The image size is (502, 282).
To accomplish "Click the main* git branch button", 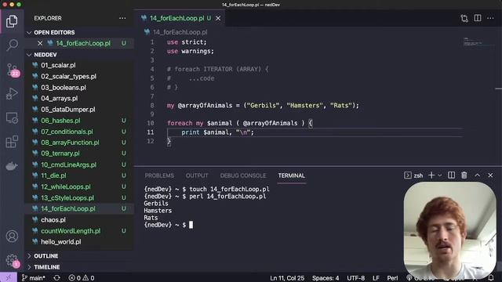I will [33, 278].
